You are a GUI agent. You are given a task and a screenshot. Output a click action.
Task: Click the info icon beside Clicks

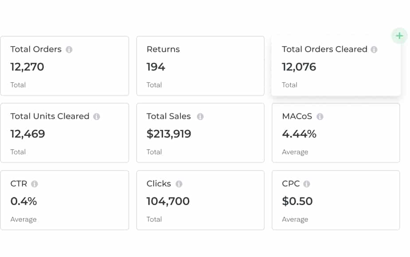pos(179,184)
